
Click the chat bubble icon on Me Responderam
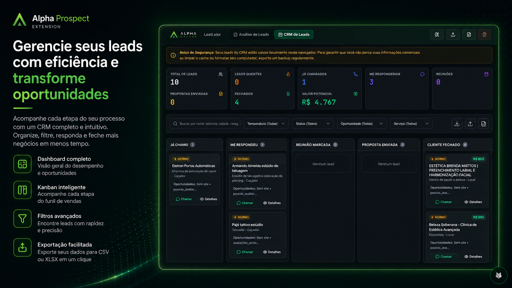click(x=422, y=74)
